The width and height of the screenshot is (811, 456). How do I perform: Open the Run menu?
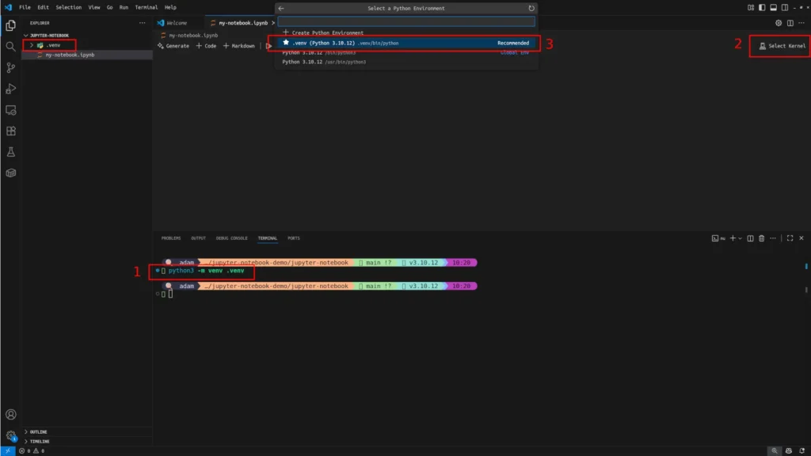tap(124, 7)
